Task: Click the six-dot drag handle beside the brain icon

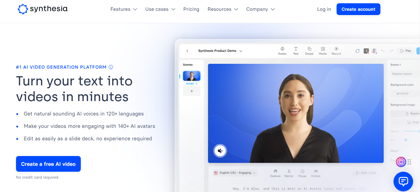Action: tap(409, 162)
